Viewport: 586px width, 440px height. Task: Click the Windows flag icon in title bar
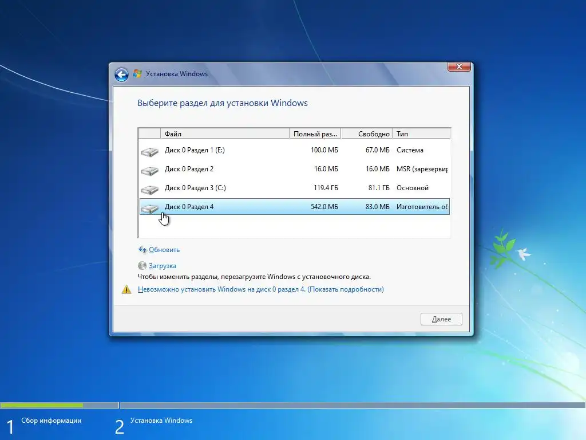click(137, 74)
